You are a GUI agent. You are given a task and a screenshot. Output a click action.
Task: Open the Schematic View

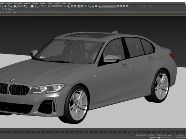click(x=85, y=6)
